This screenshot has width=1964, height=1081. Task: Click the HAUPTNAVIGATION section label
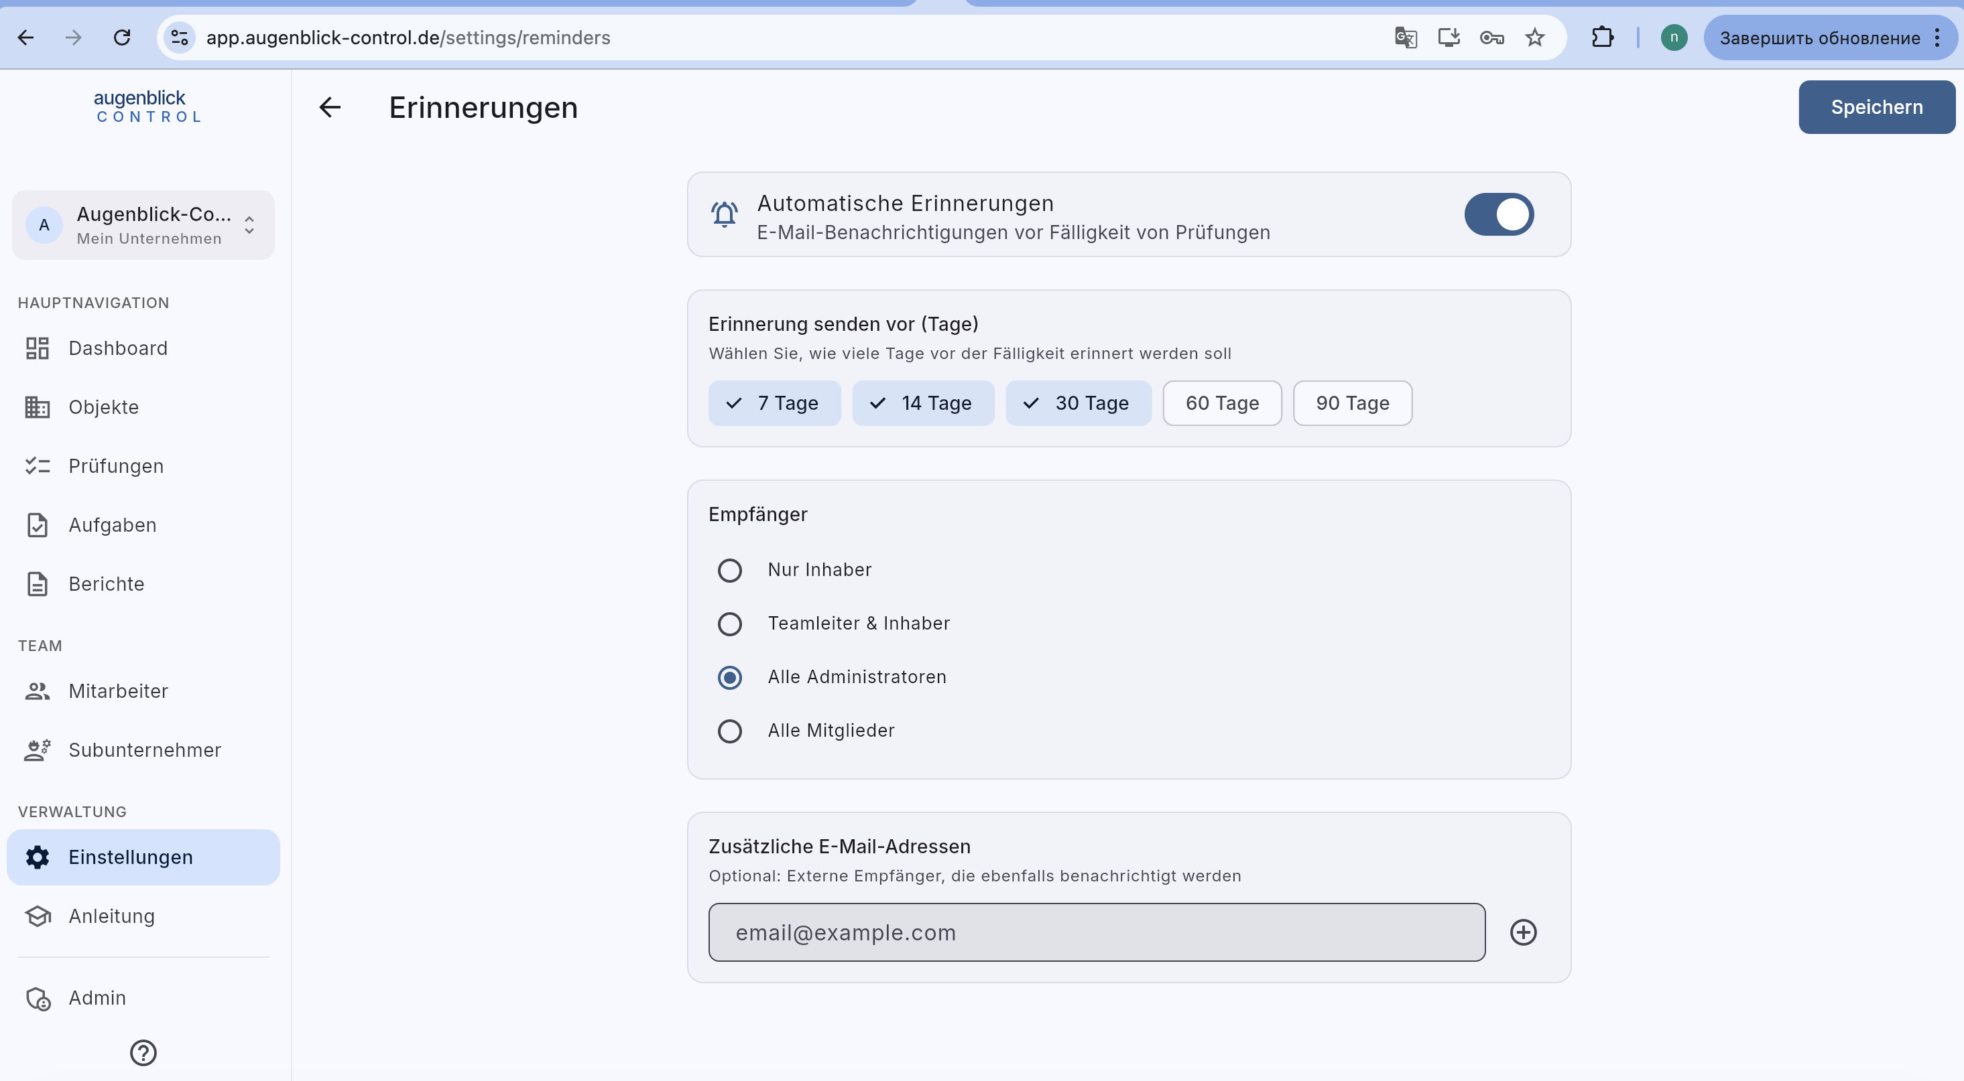pyautogui.click(x=94, y=303)
